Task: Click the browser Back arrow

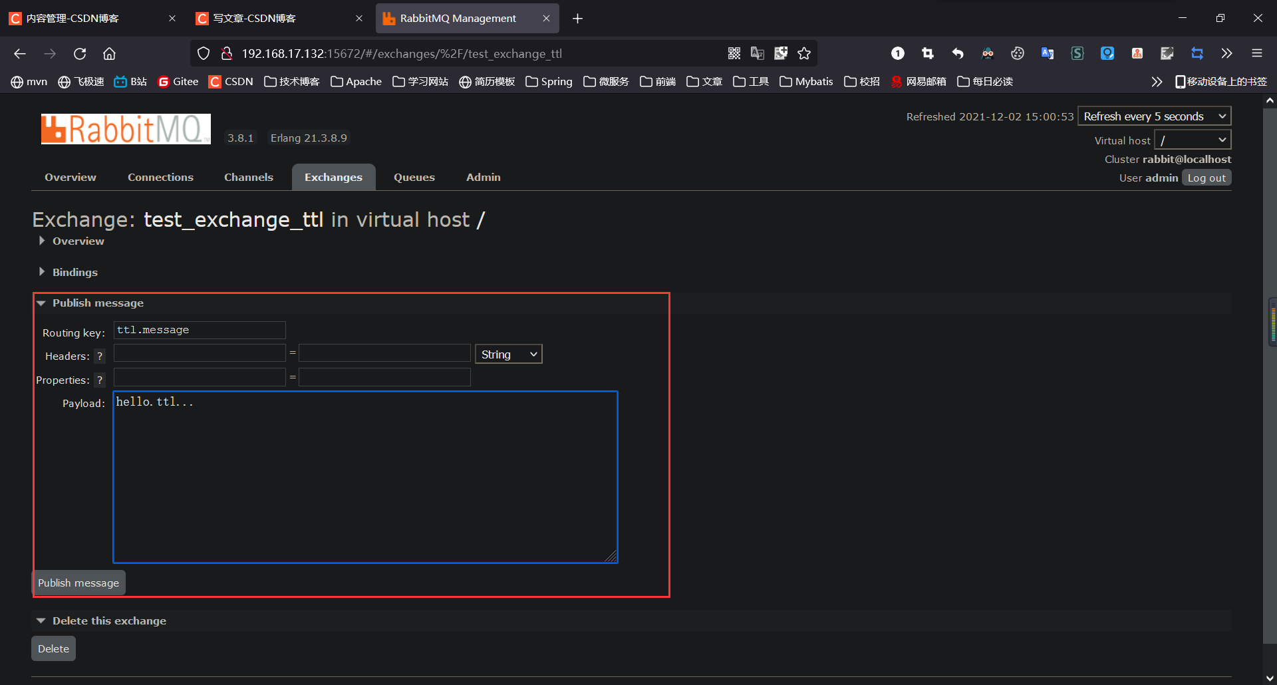Action: coord(20,53)
